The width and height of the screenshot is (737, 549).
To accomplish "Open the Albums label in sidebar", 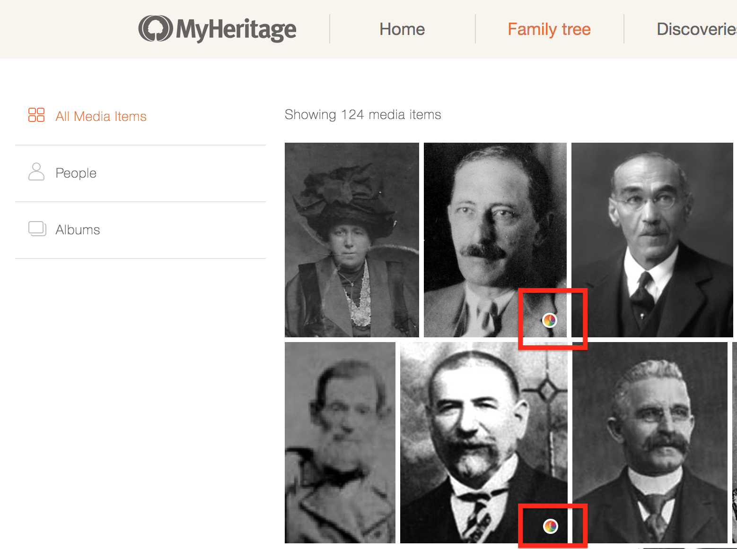I will 78,230.
